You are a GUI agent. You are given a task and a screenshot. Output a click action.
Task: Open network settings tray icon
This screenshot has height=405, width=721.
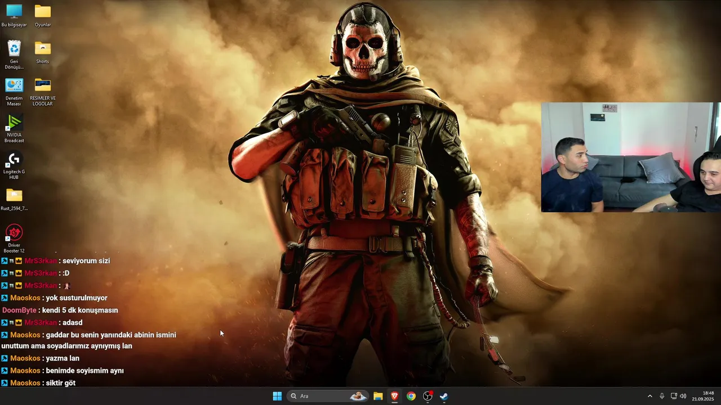tap(674, 396)
